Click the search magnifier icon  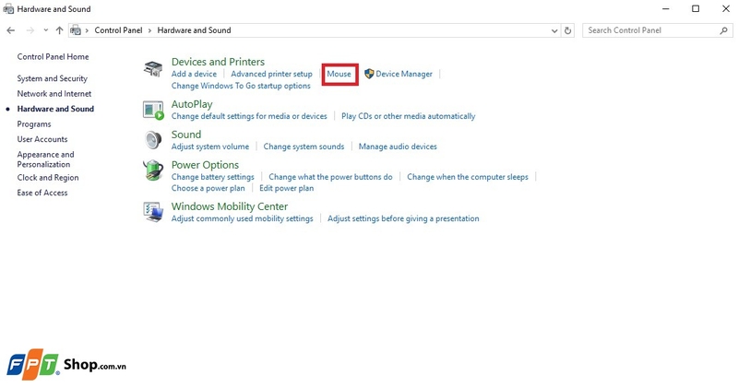pyautogui.click(x=724, y=30)
